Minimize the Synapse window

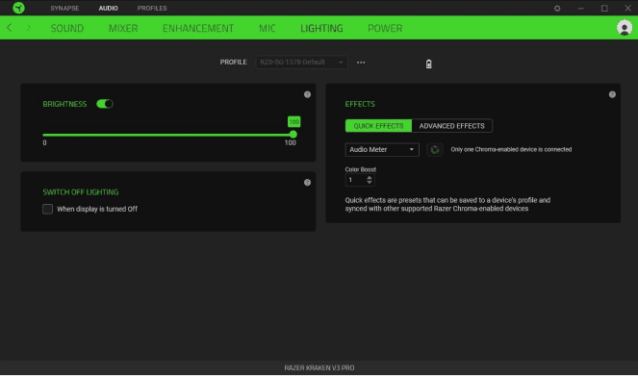click(580, 8)
